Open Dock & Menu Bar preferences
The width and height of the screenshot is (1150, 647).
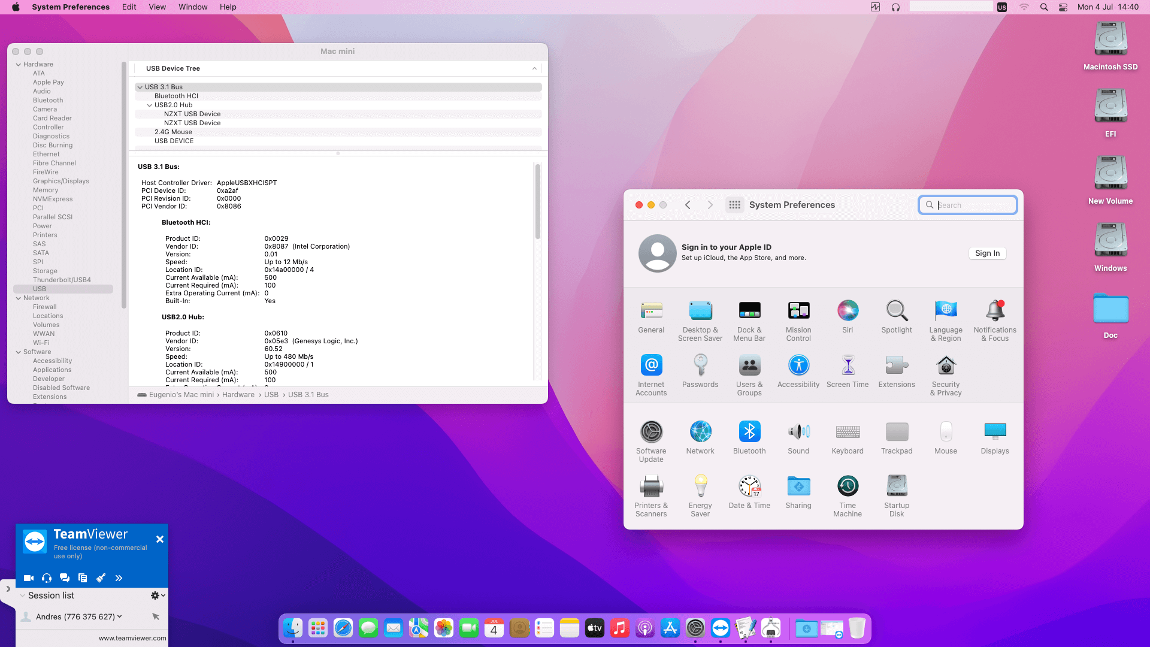749,321
